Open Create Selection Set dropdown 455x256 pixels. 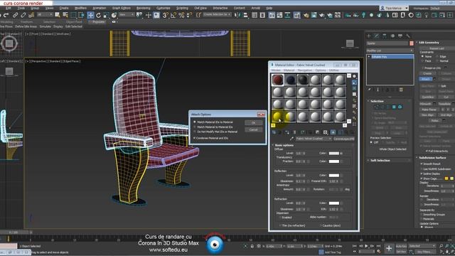tap(217, 14)
